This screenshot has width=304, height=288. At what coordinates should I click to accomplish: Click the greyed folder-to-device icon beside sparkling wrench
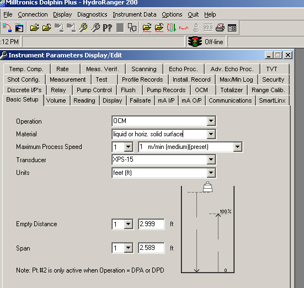pos(71,28)
